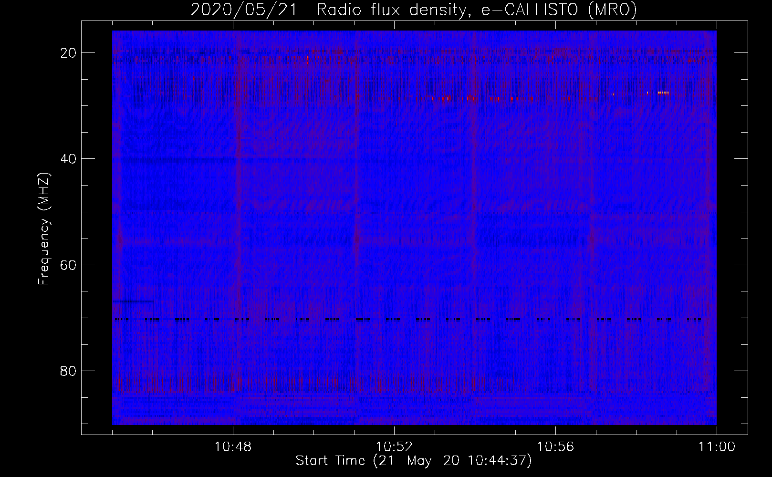The width and height of the screenshot is (772, 477).
Task: Click the 40 frequency tick label
Action: pos(69,159)
